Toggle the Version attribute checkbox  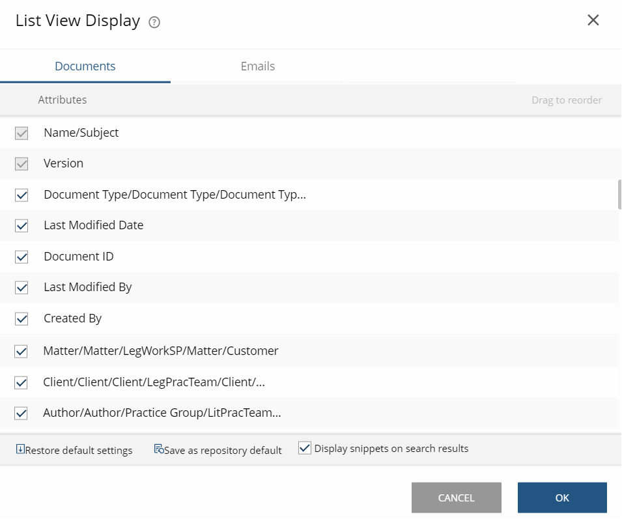click(x=21, y=163)
